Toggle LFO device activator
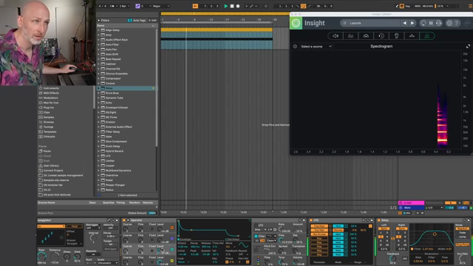This screenshot has width=473, height=266. [311, 220]
